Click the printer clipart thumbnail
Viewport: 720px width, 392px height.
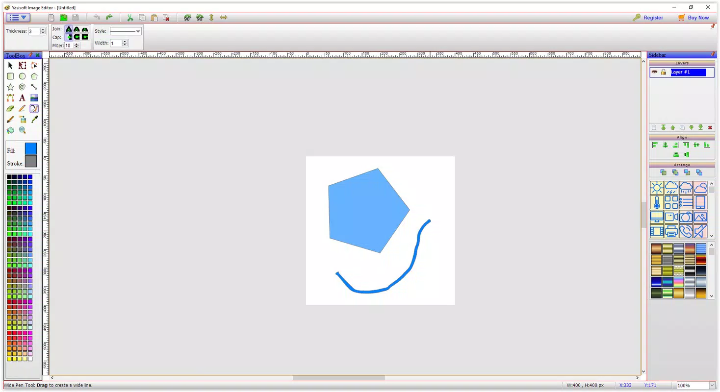671,231
